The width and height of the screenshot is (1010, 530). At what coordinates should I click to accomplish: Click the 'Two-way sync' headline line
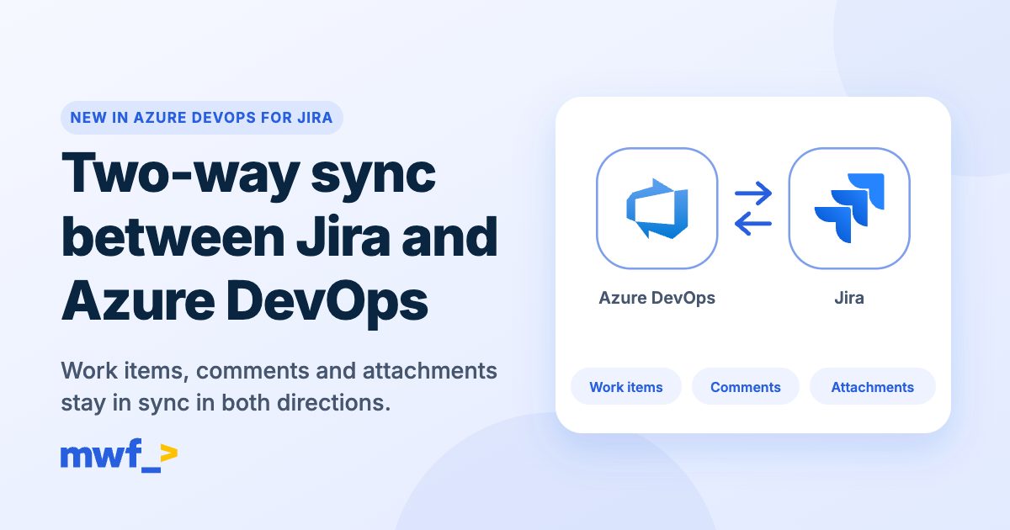tap(249, 176)
